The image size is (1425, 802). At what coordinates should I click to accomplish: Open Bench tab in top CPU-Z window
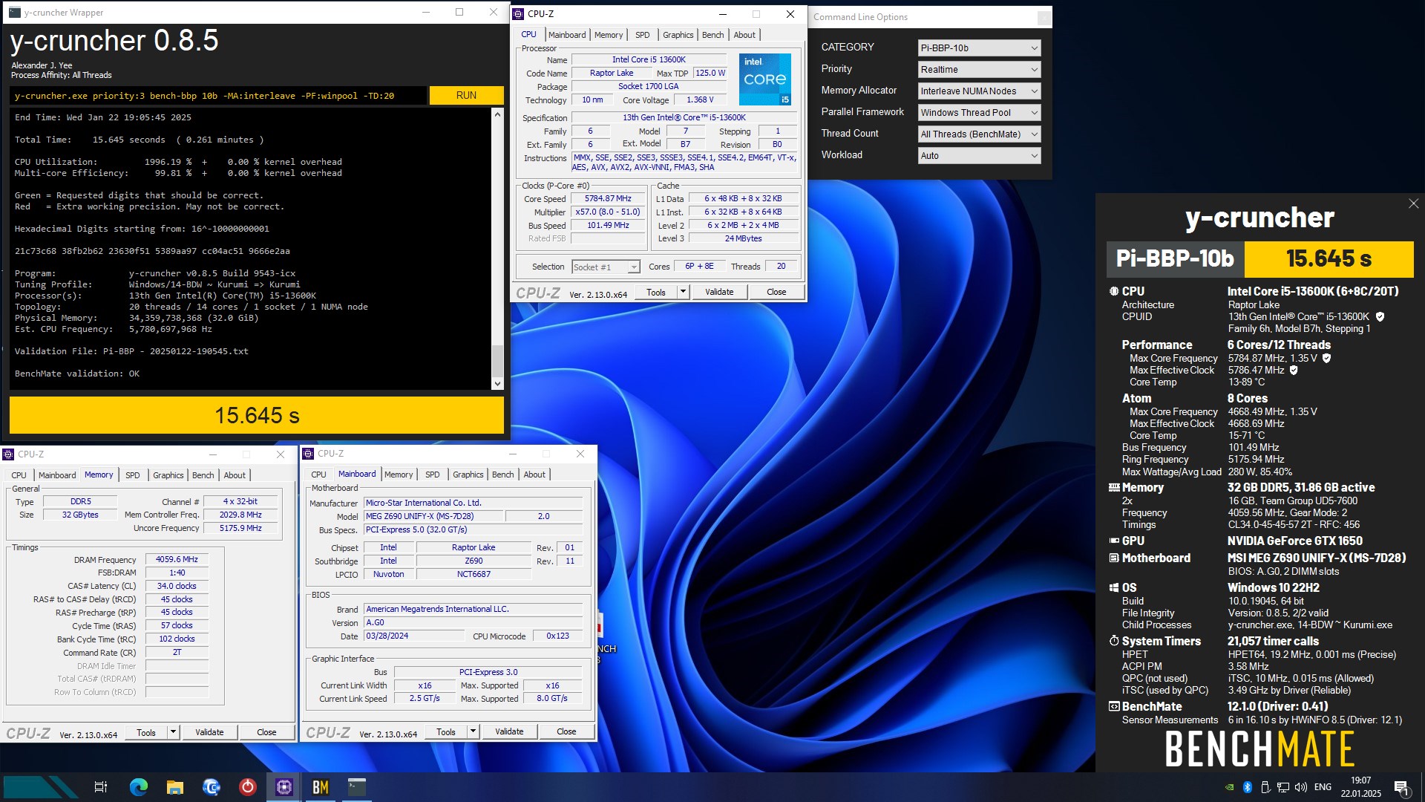coord(712,35)
